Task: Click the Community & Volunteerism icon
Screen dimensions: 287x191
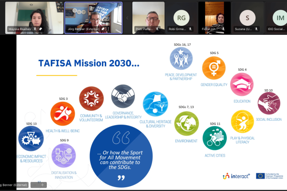Action: click(x=91, y=98)
